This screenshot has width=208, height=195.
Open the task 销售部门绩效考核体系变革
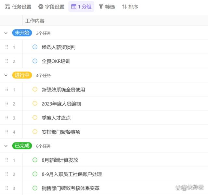71,188
